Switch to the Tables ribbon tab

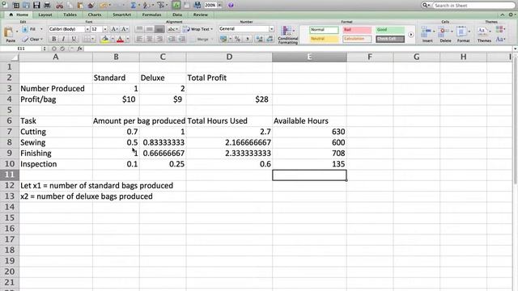70,15
